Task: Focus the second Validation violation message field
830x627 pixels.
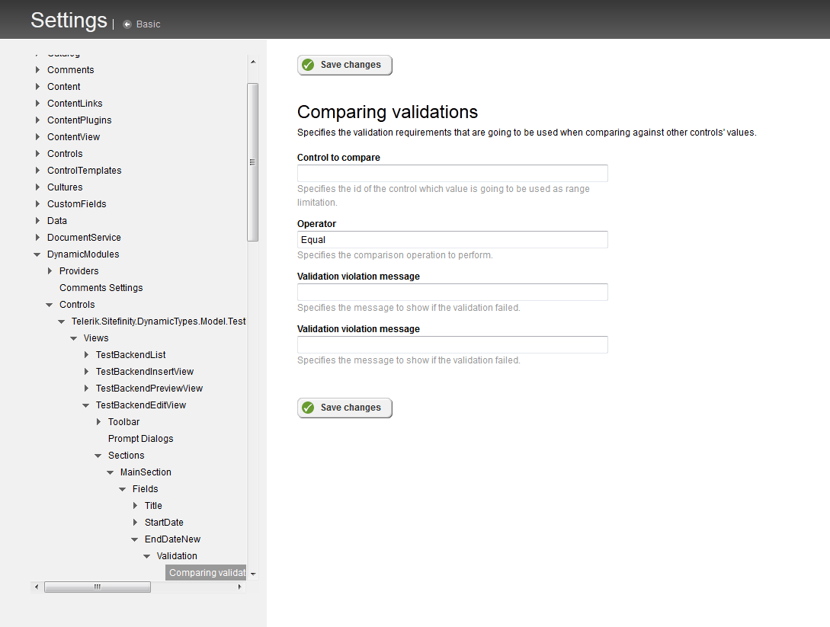Action: click(x=452, y=345)
